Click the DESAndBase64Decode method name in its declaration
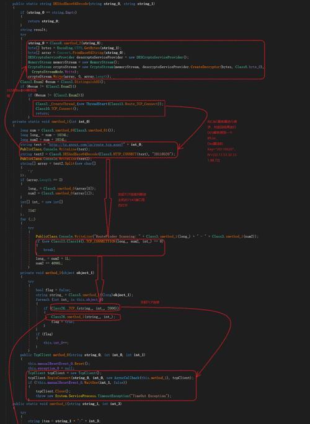 click(70, 4)
